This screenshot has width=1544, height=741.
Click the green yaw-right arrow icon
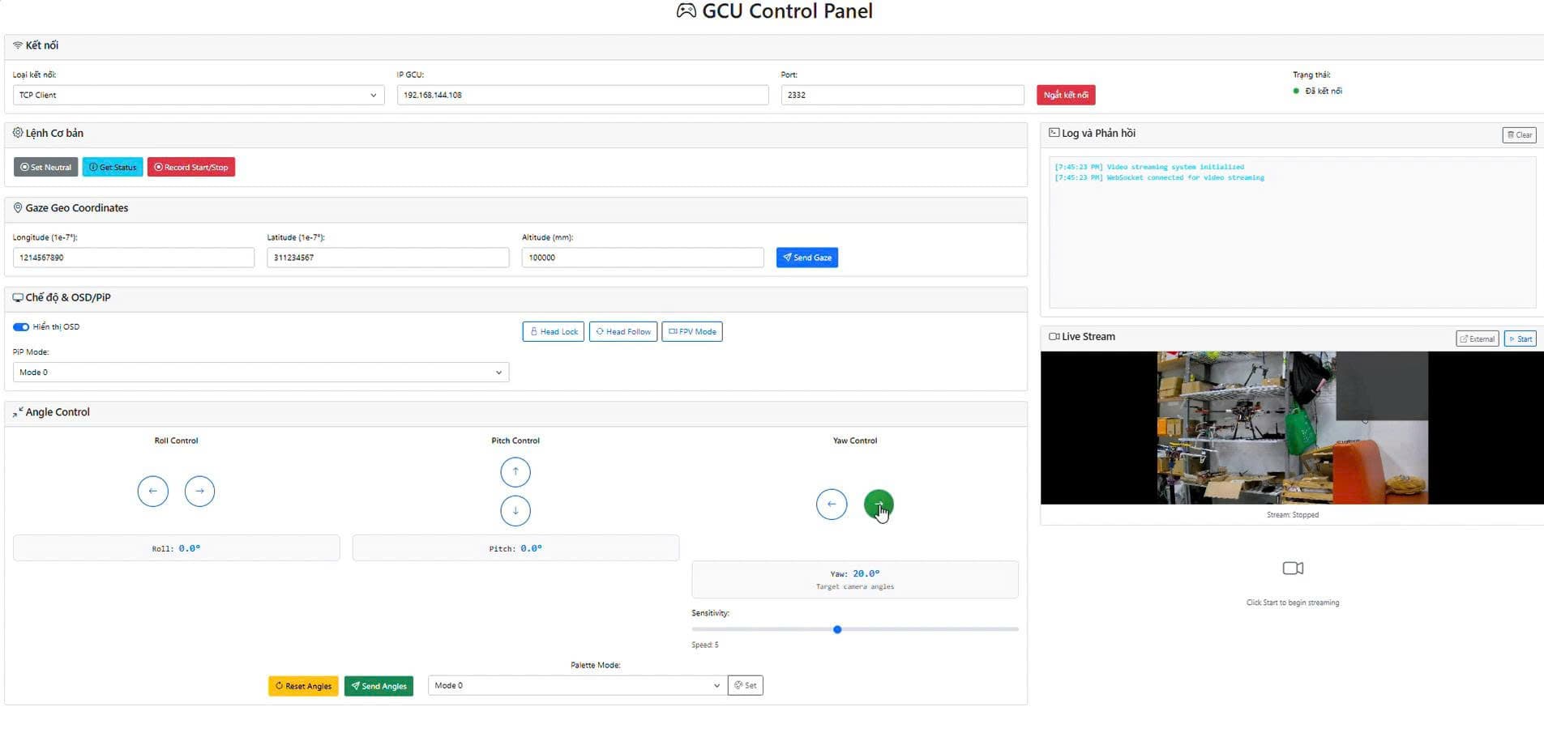point(879,504)
